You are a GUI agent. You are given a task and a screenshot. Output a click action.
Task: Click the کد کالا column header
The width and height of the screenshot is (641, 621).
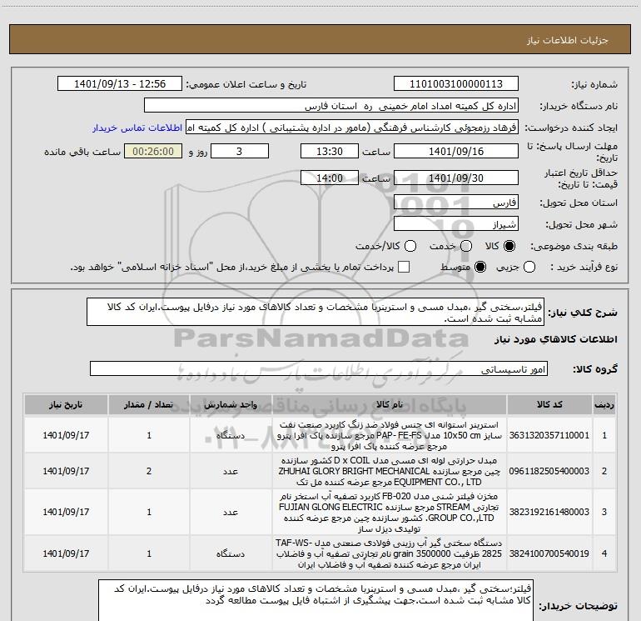click(x=549, y=405)
